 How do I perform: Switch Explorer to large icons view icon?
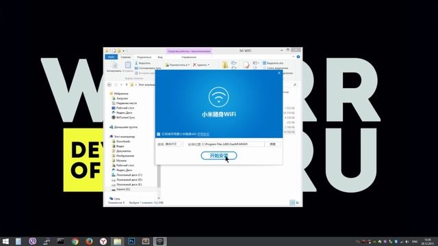[x=298, y=202]
